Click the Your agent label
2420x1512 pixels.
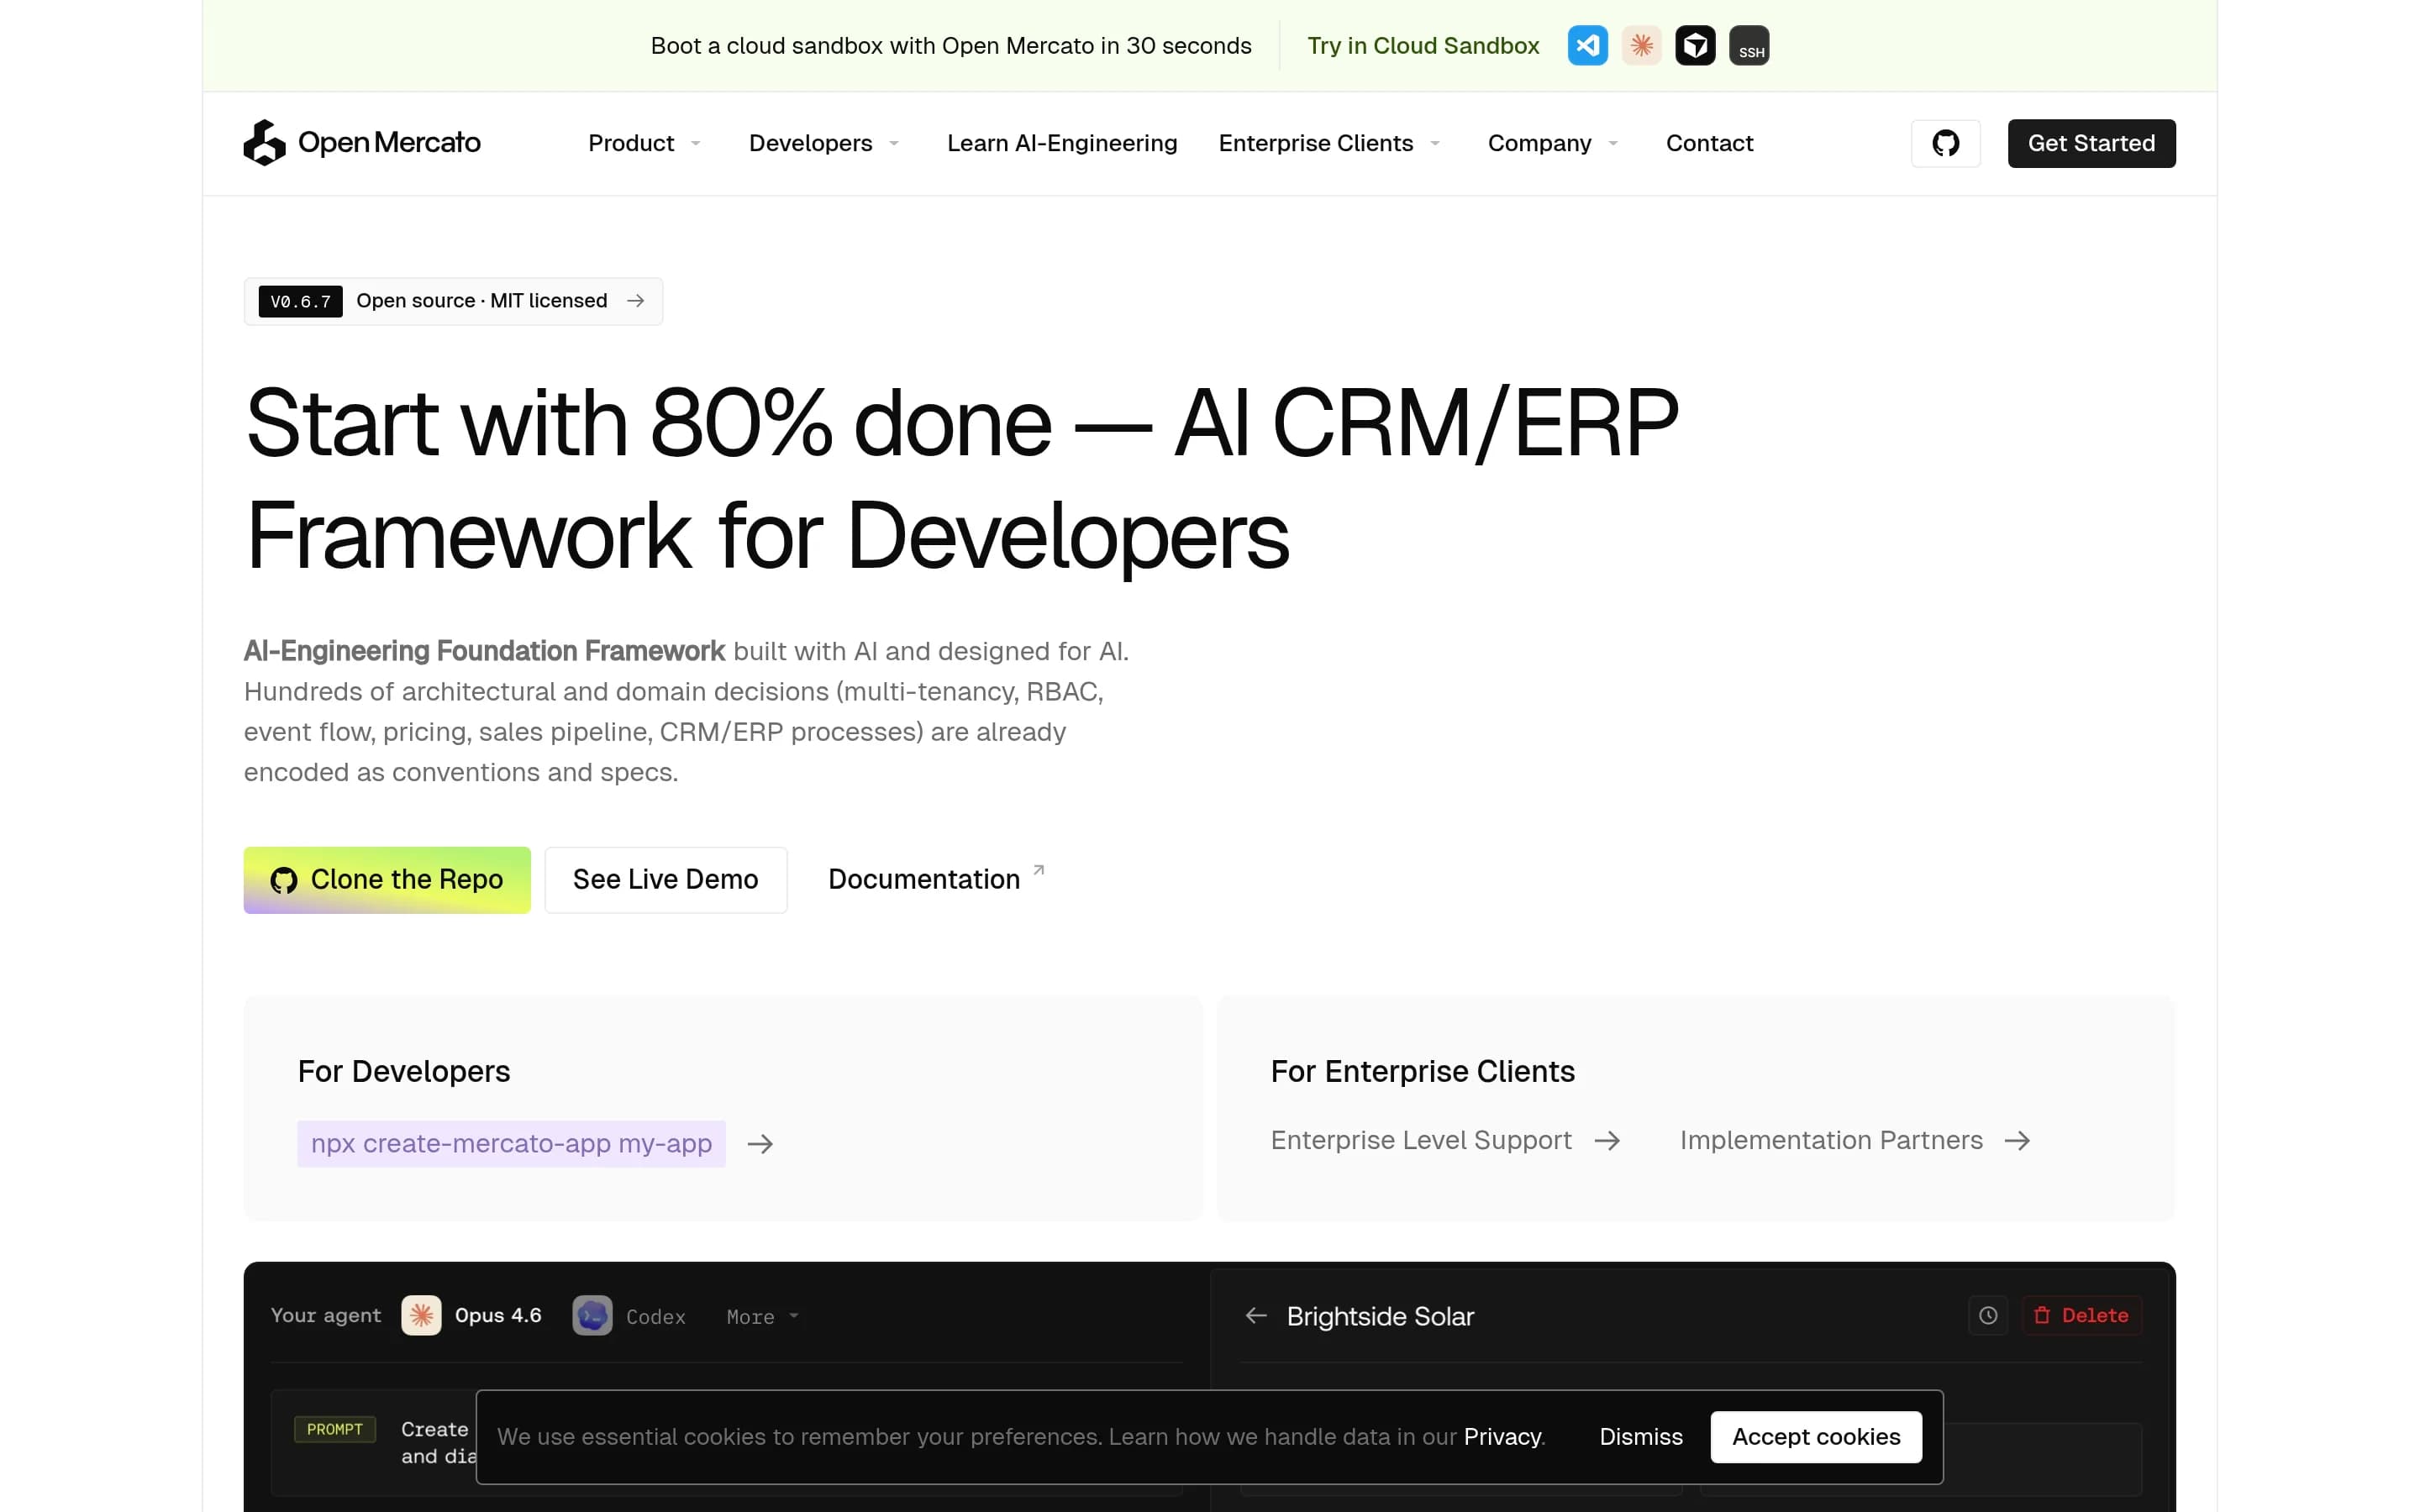(326, 1316)
